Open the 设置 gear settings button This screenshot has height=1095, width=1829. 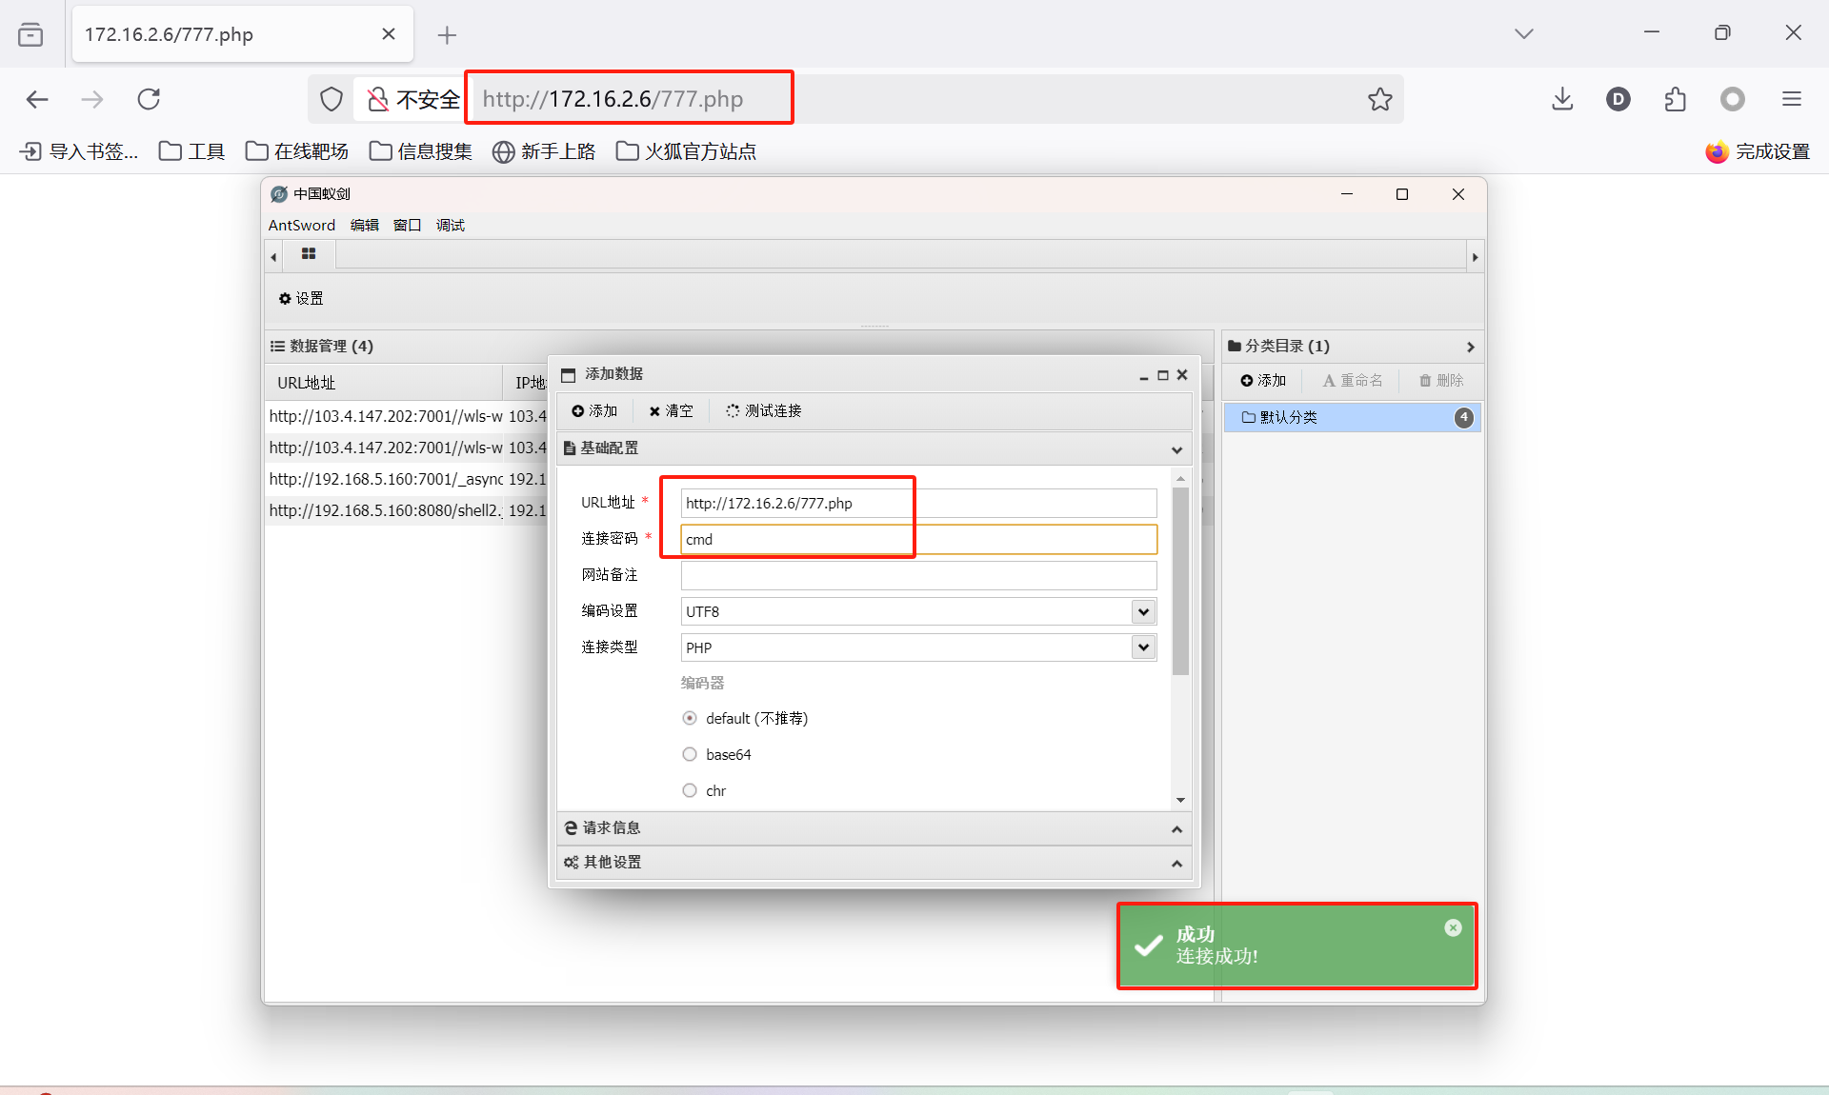301,298
